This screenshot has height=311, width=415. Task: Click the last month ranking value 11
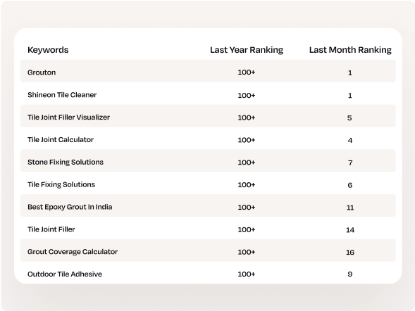click(x=350, y=208)
